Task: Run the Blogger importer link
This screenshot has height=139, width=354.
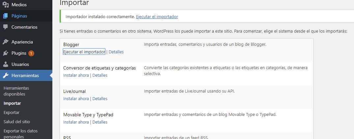Action: pos(84,52)
